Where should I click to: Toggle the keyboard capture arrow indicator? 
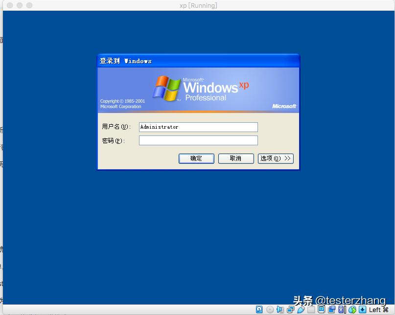[362, 309]
